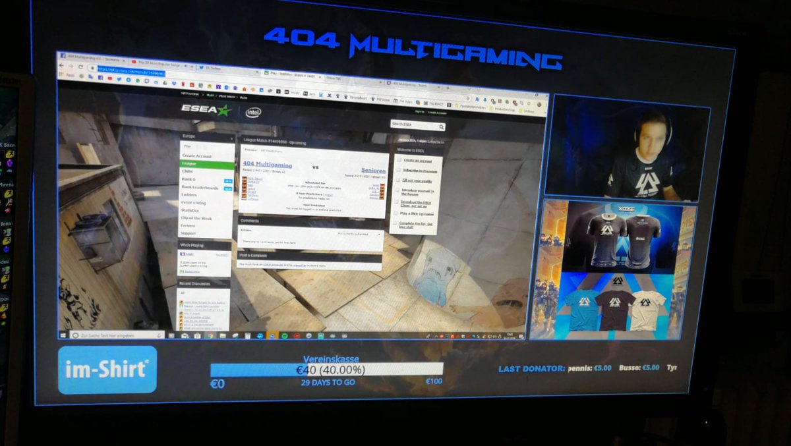
Task: Tick the 'Fill out your profile' checkbox
Action: pos(398,180)
